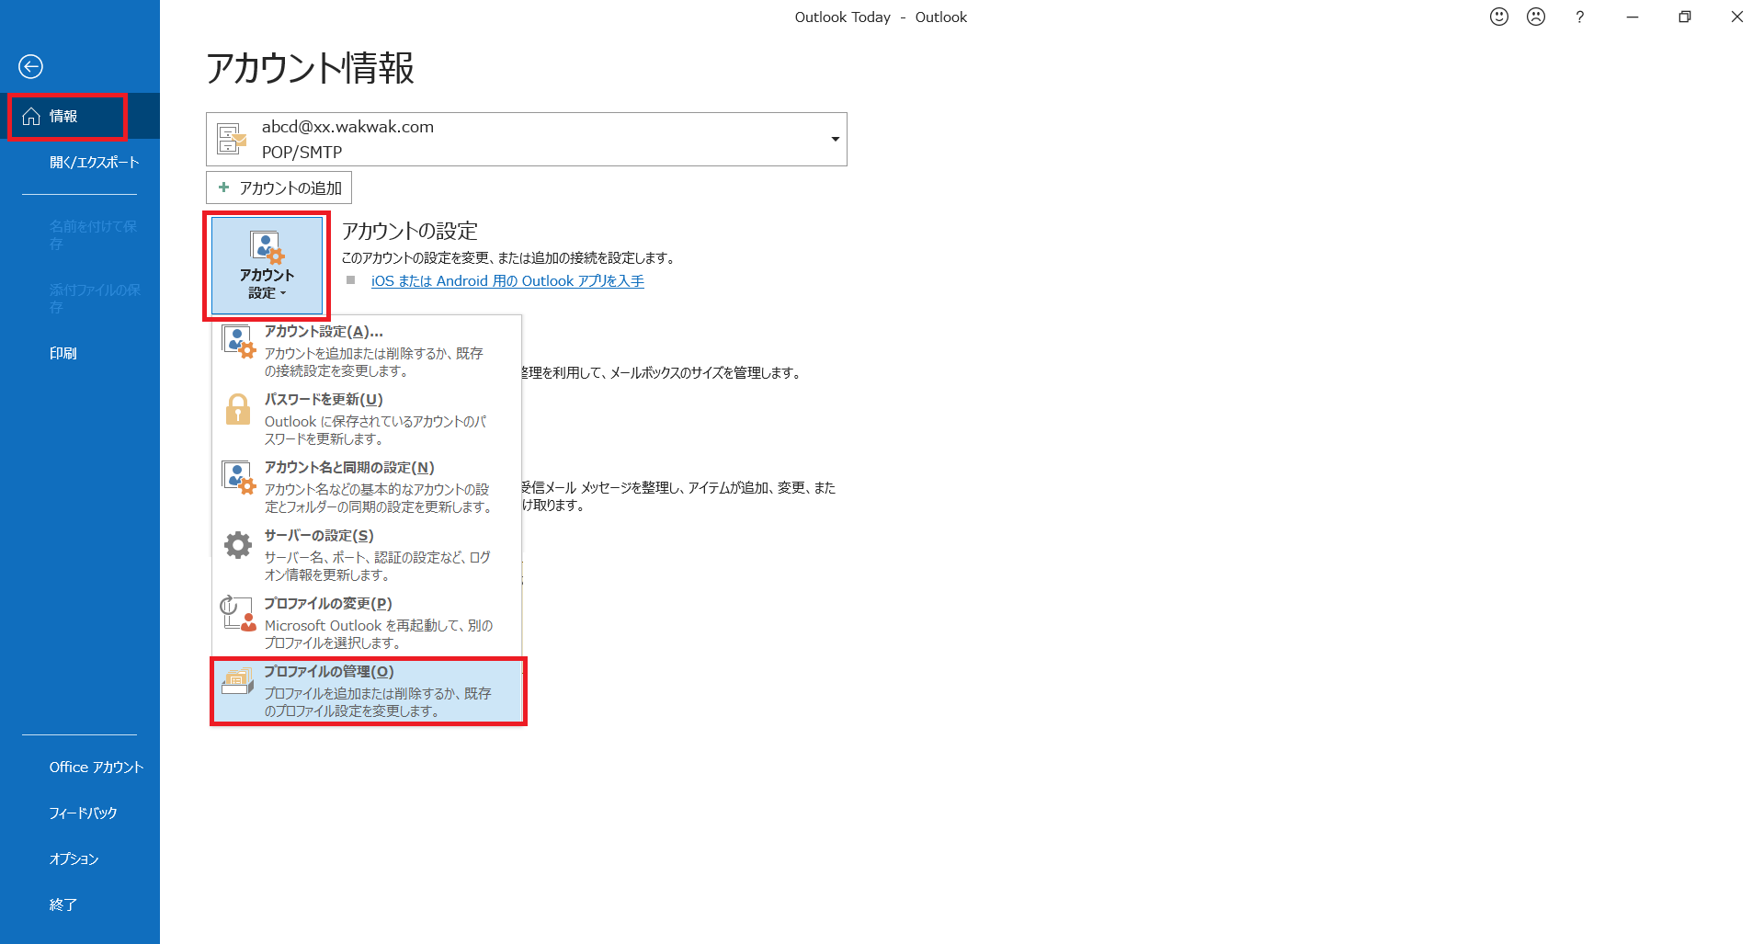Click the profile switch icon for プロファイルの変更
1764x944 pixels.
[x=238, y=613]
